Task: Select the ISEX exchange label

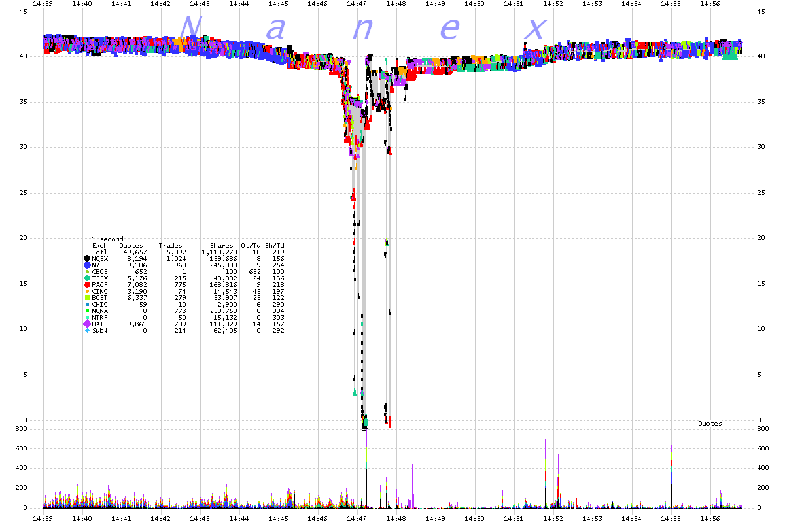Action: click(x=99, y=278)
